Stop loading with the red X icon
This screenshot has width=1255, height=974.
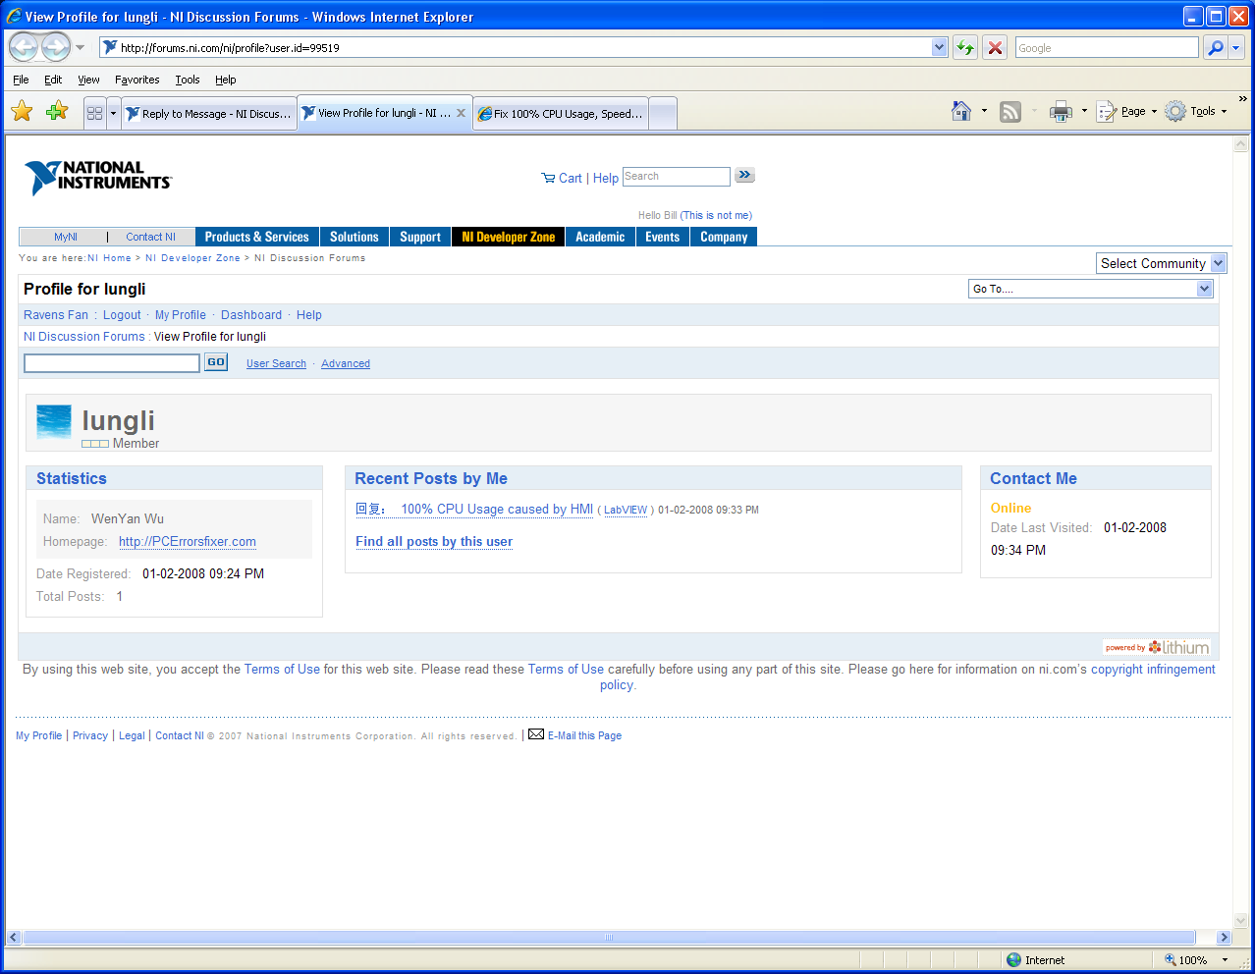995,47
